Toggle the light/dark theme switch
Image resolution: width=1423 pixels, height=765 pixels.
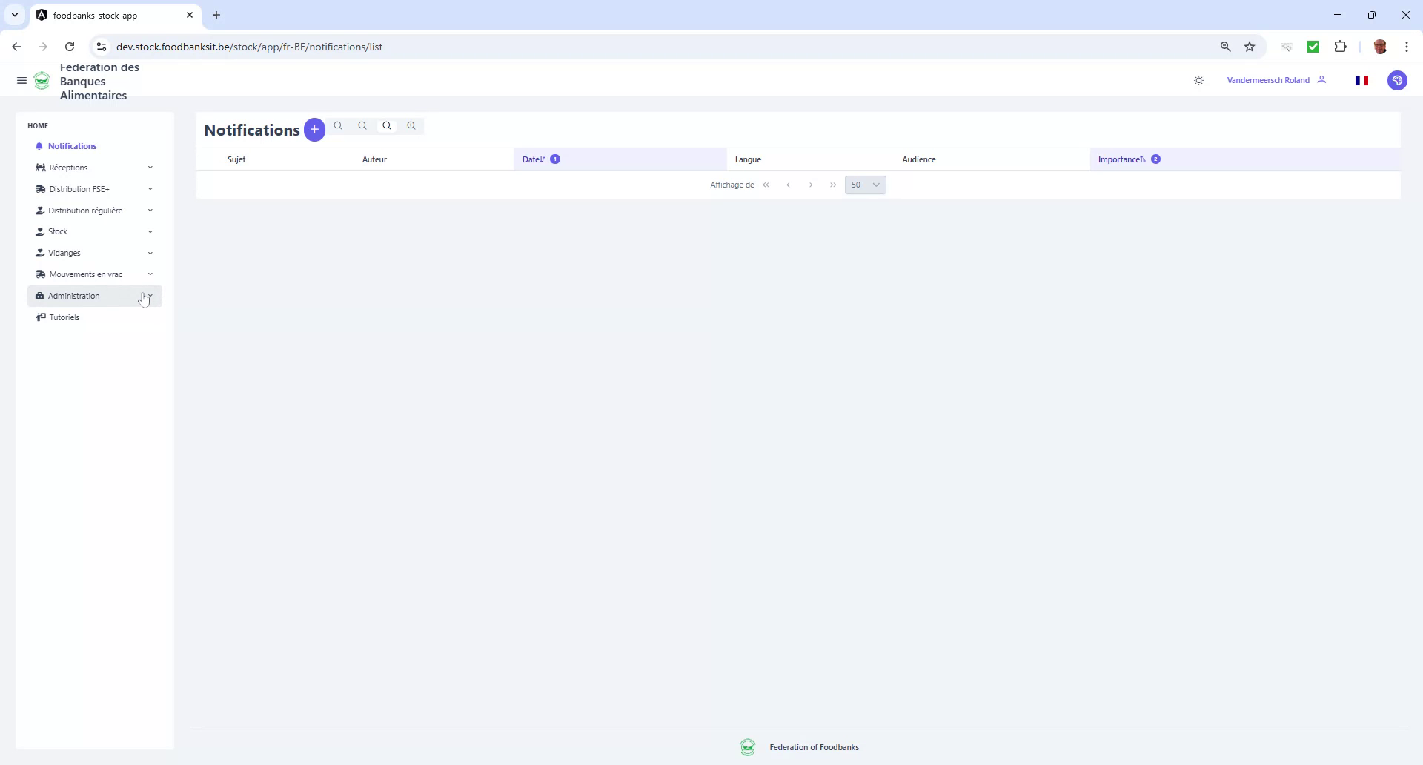click(1198, 80)
